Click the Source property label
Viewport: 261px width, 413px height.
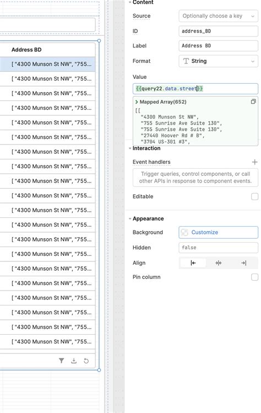[142, 16]
